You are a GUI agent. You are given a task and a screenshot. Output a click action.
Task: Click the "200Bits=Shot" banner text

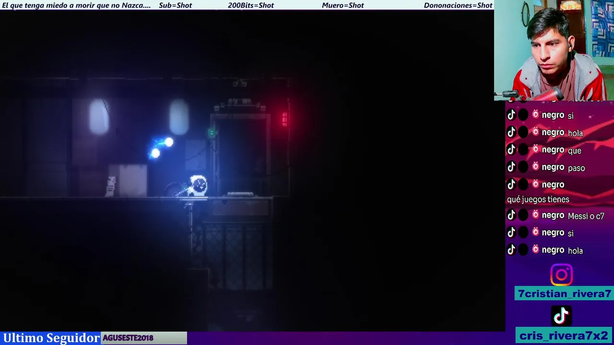point(251,5)
